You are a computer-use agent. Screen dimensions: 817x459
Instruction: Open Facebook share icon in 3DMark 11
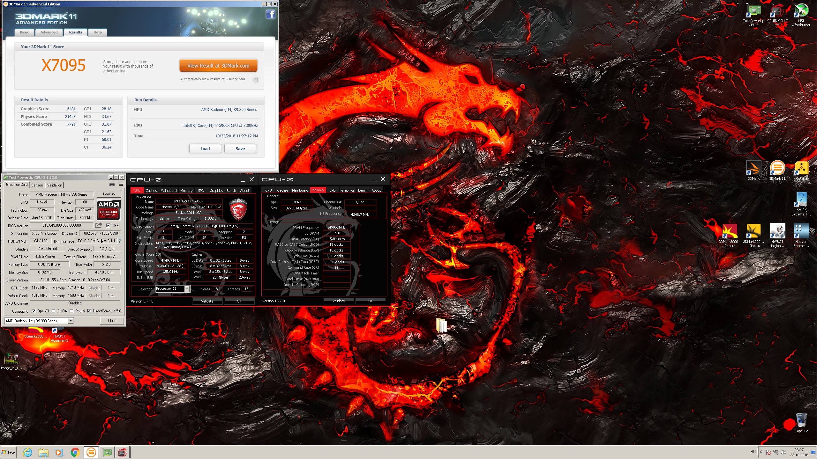[x=270, y=14]
